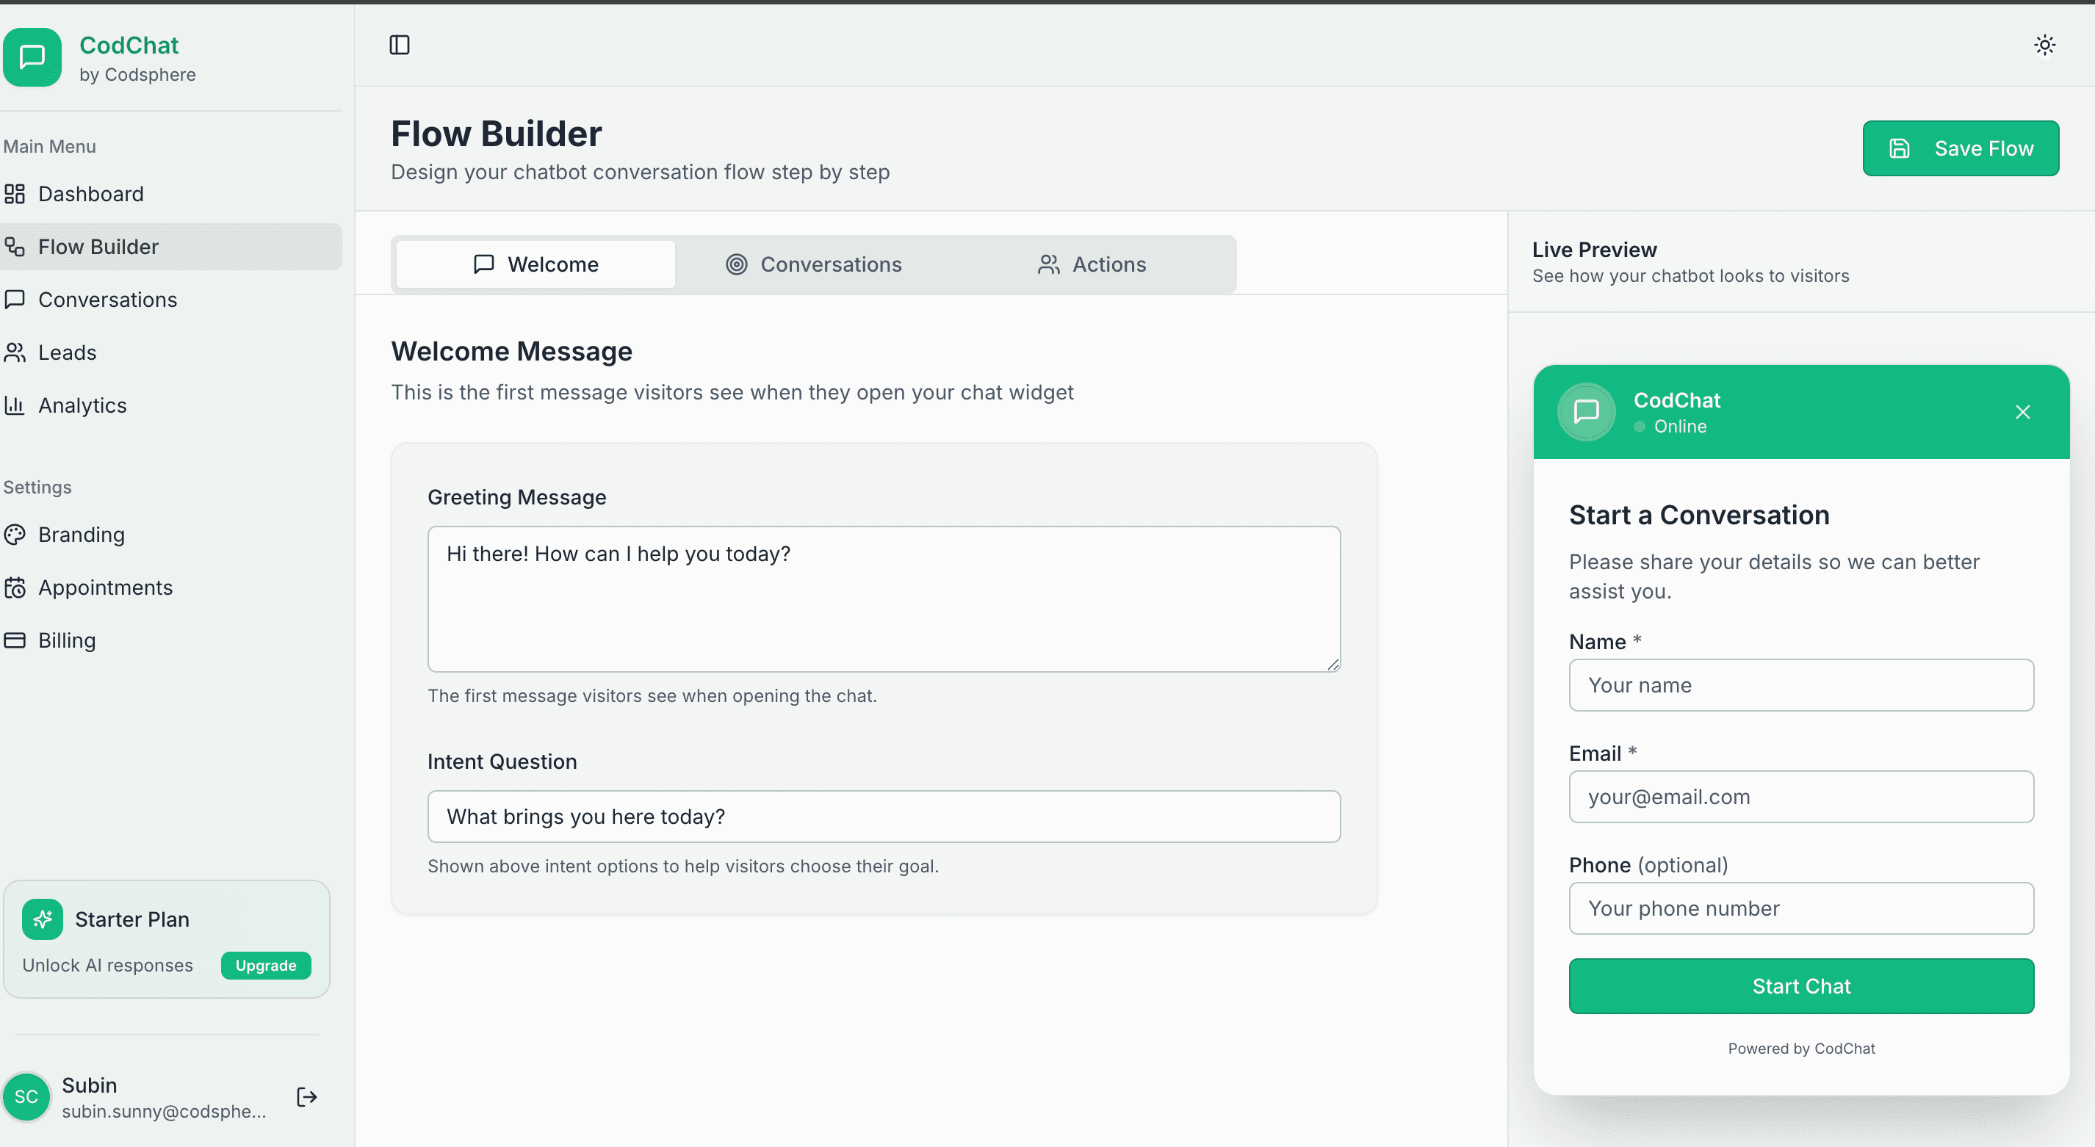Toggle the sidebar collapse icon
Image resolution: width=2095 pixels, height=1147 pixels.
click(400, 45)
